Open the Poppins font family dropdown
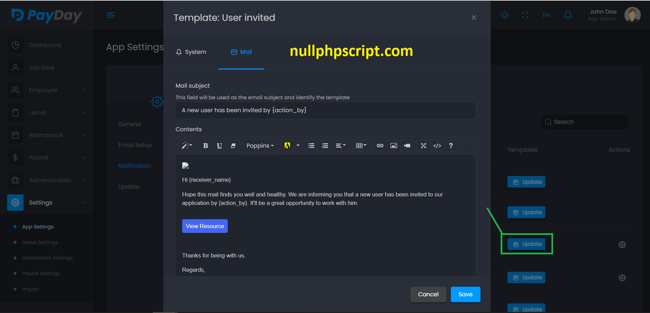Image resolution: width=650 pixels, height=313 pixels. point(260,146)
